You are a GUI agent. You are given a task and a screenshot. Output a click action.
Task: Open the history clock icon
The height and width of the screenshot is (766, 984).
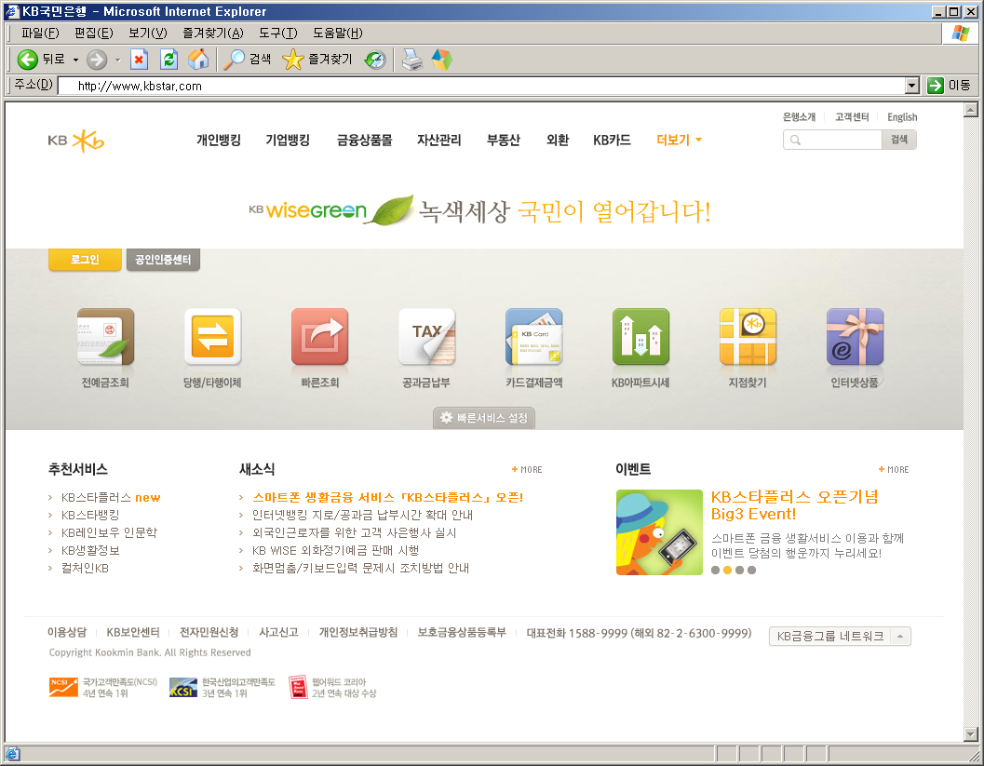pos(375,60)
